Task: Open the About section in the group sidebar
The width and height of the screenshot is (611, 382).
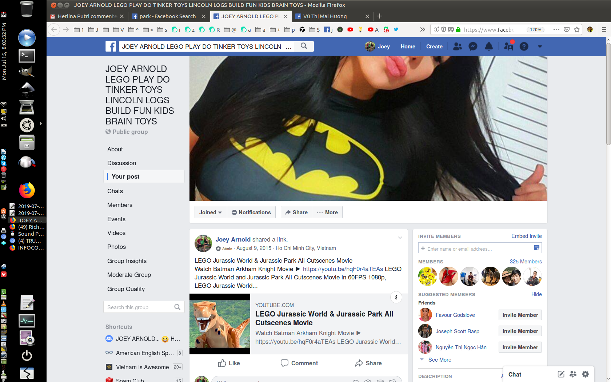Action: tap(115, 149)
